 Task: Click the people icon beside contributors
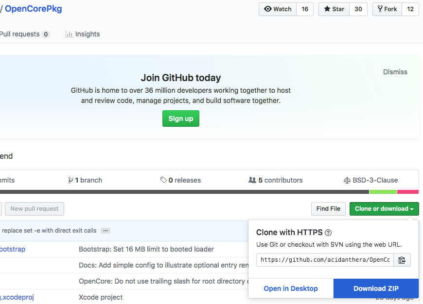click(x=252, y=180)
